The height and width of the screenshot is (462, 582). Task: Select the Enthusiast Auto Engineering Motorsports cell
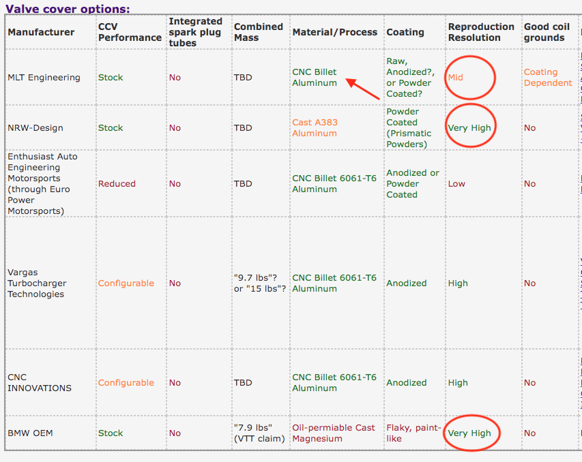click(42, 183)
